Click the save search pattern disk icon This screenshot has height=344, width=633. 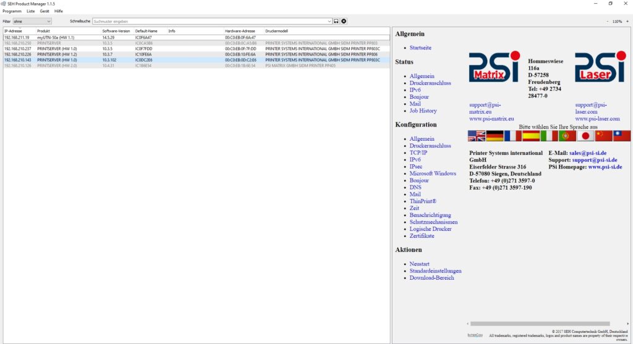336,21
